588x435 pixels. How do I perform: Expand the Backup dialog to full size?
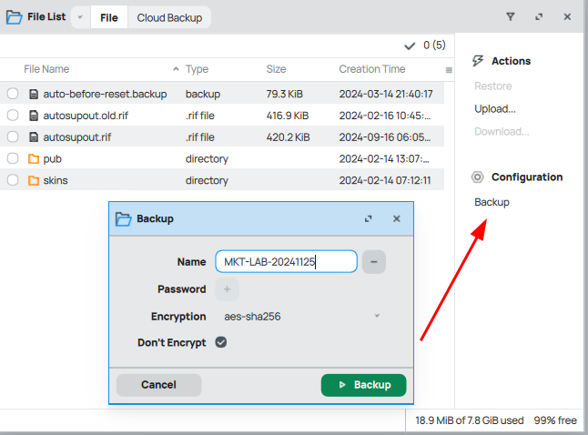(369, 218)
